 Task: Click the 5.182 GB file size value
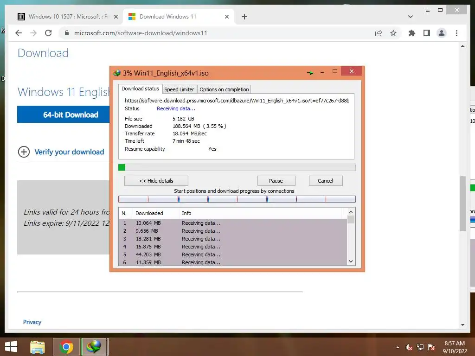coord(183,119)
